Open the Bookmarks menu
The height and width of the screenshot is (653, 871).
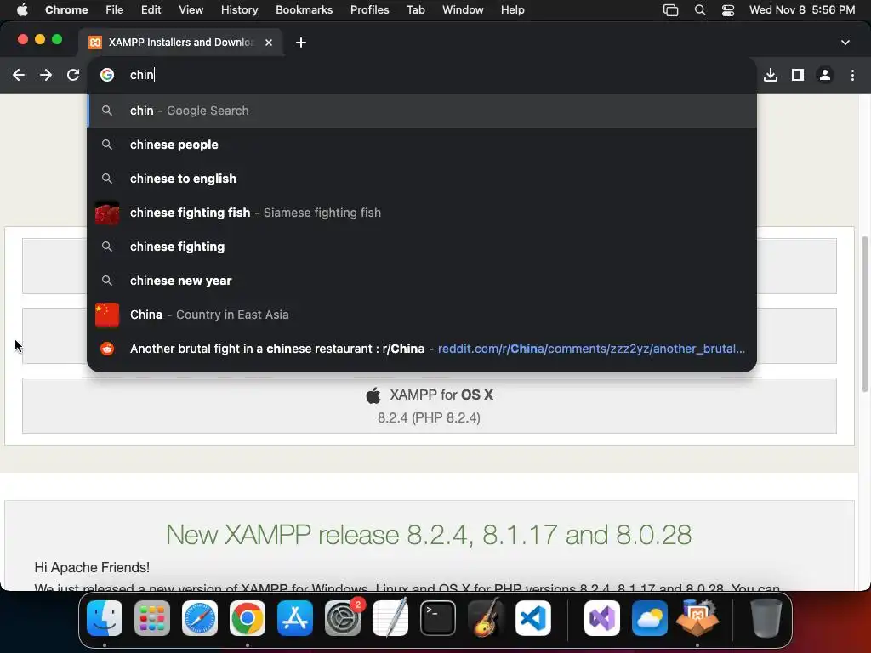tap(305, 10)
